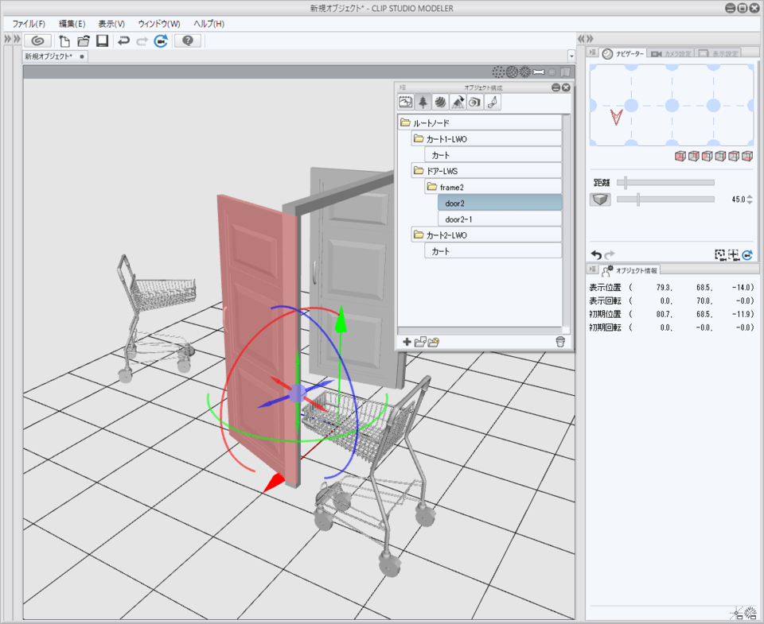Reset camera in navigator panel
Image resolution: width=764 pixels, height=624 pixels.
pyautogui.click(x=747, y=254)
